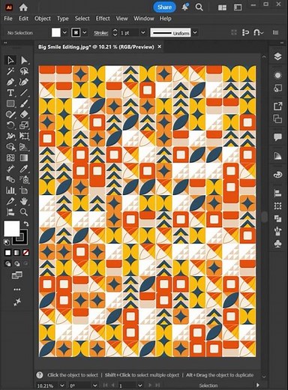288x390 pixels.
Task: Select the Line Segment tool
Action: click(24, 93)
